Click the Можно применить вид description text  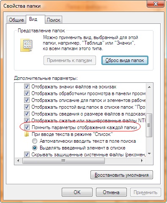[90, 43]
